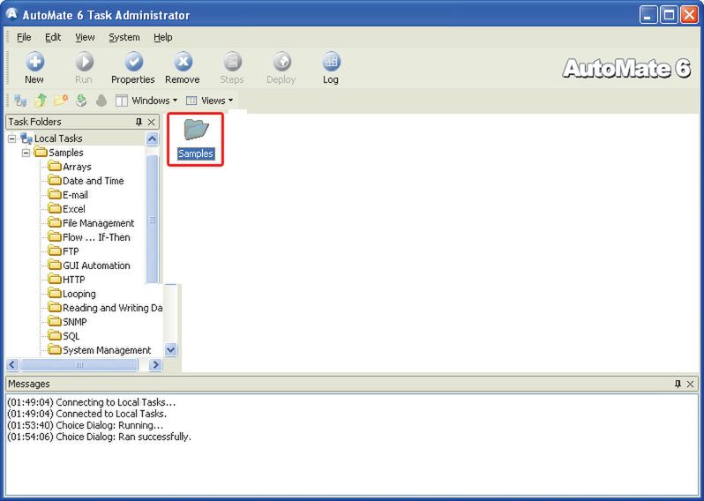
Task: Collapse the Samples tree node
Action: [x=26, y=153]
